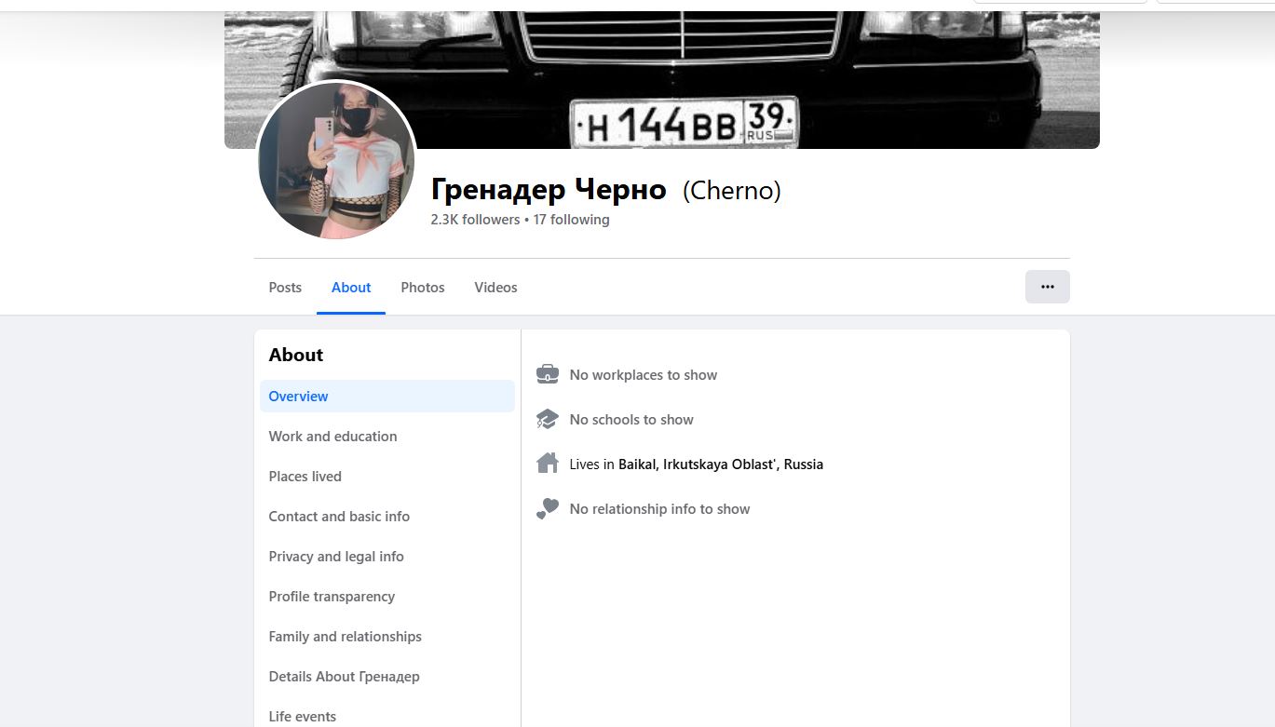Screen dimensions: 1275x727
Task: Click the 'No schools to show' text
Action: pyautogui.click(x=631, y=420)
